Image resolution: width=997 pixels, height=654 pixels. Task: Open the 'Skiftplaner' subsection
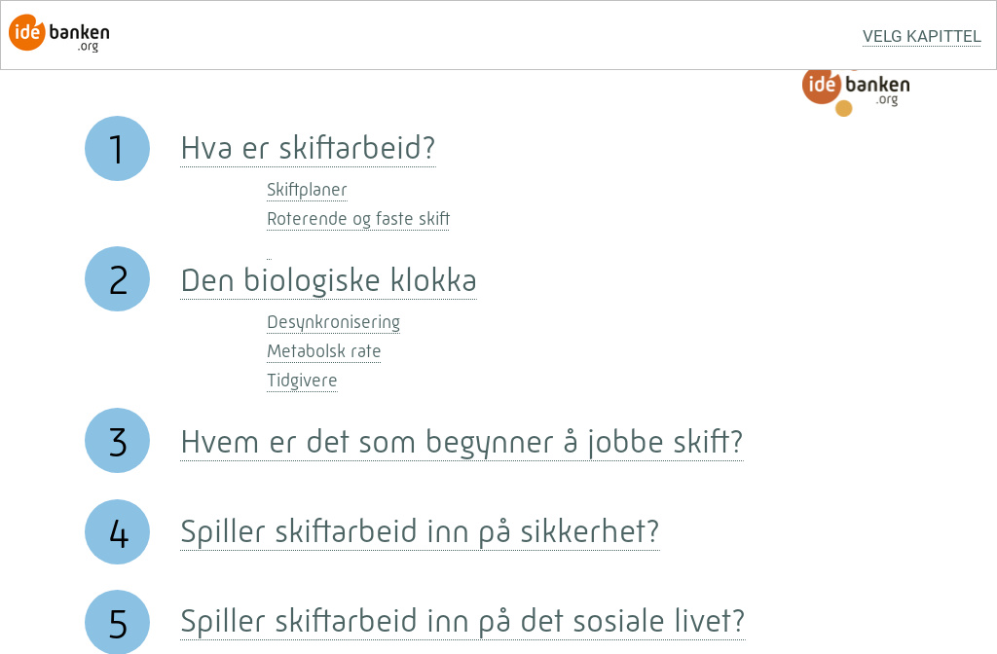tap(307, 190)
